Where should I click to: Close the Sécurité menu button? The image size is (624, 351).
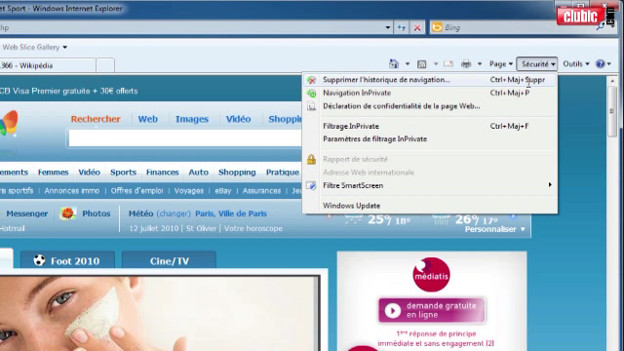537,64
